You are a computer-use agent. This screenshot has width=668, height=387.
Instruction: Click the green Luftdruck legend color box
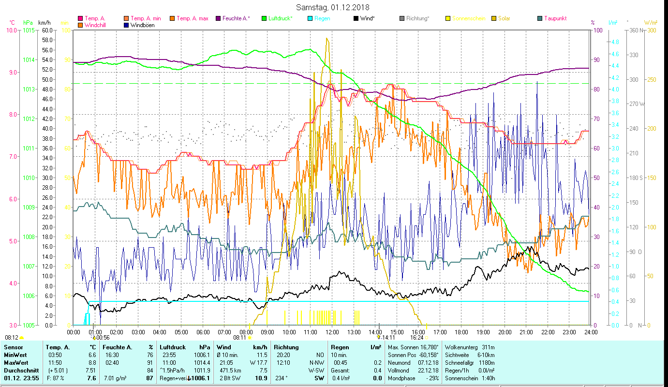coord(264,19)
